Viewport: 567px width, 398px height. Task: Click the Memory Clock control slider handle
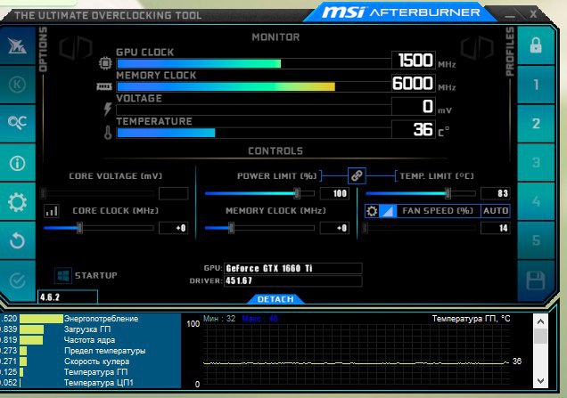(x=231, y=228)
